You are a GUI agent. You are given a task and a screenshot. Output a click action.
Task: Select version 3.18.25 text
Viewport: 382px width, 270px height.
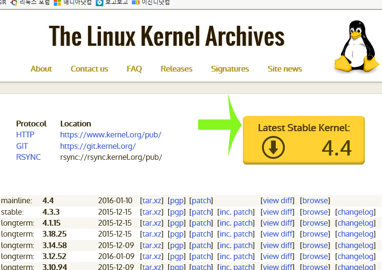(x=54, y=234)
